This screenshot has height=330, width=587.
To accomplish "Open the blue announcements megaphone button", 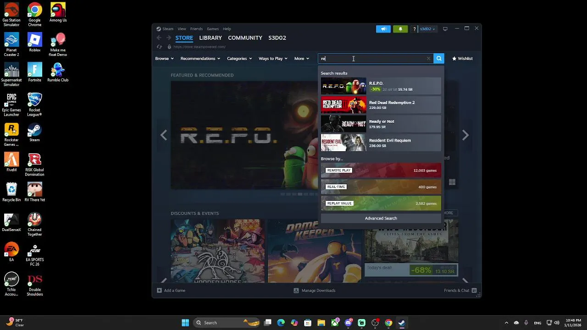I will 383,29.
